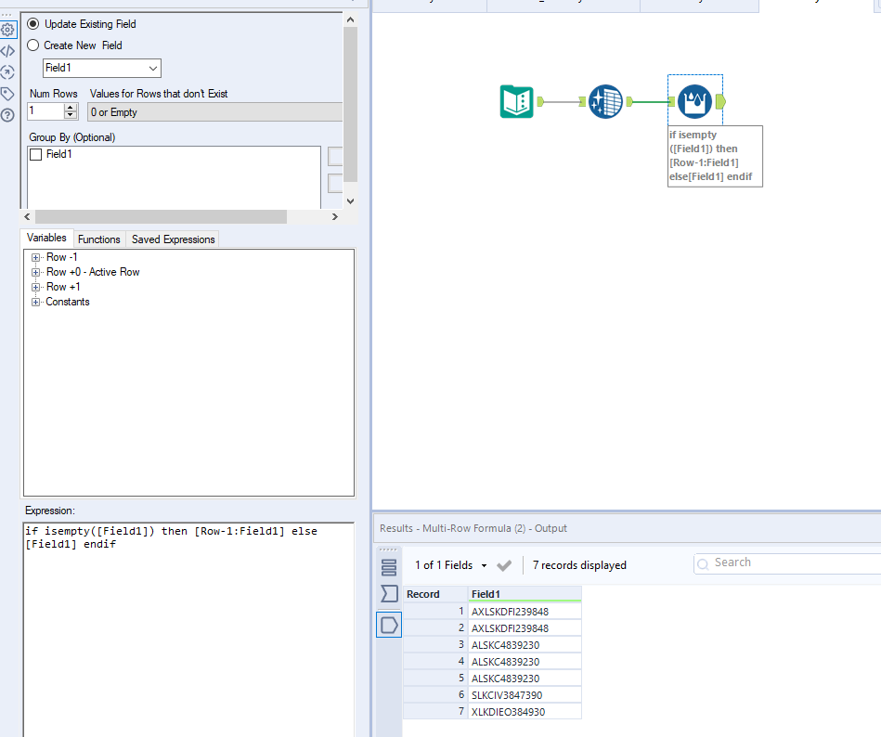Check Field1 under Group By

(37, 153)
